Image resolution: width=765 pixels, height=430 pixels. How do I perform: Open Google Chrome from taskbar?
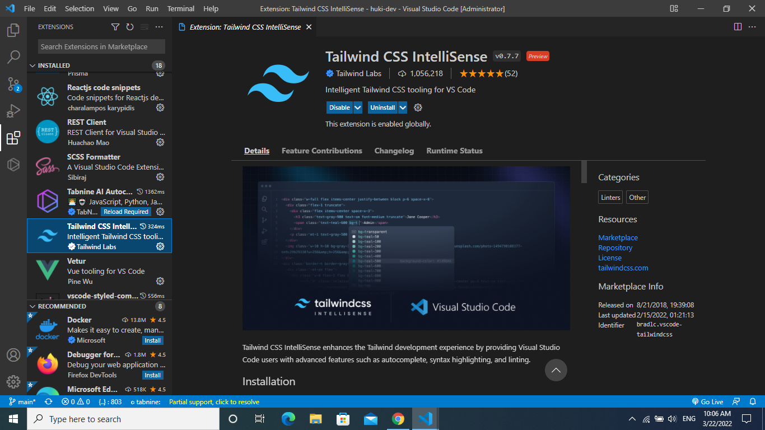coord(398,419)
